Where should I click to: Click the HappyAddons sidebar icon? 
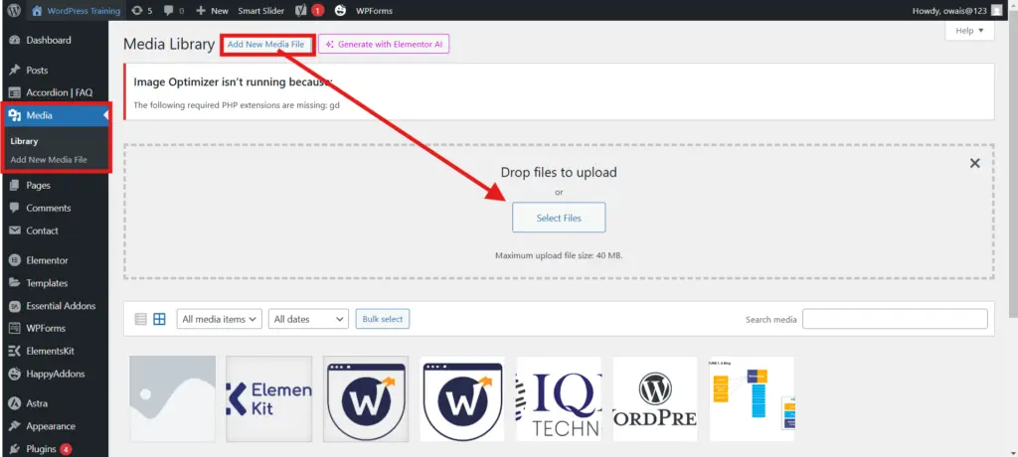(x=14, y=374)
